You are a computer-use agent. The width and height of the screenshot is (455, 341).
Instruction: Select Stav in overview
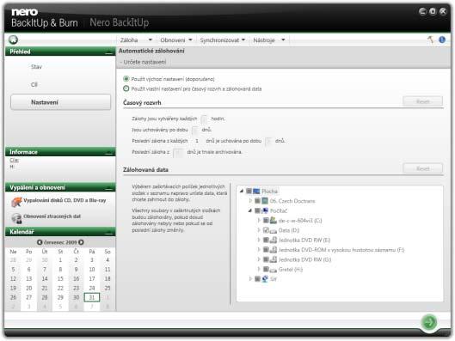(37, 67)
